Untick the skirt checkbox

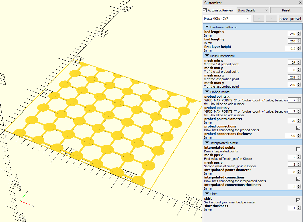298,200
